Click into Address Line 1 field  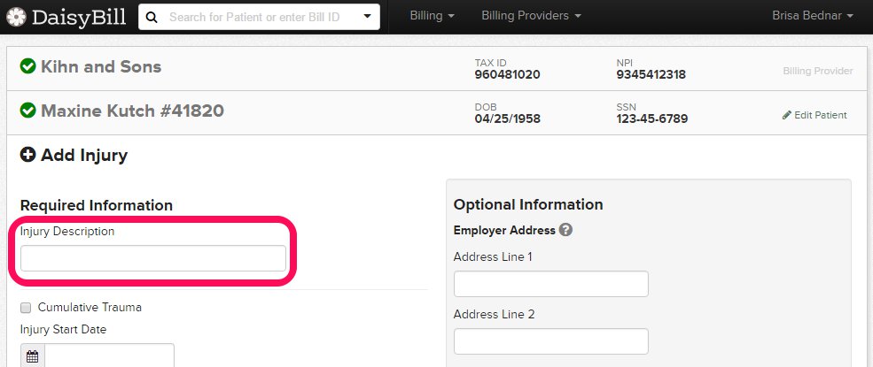551,284
